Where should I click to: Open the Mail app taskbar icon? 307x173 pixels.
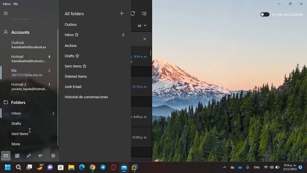tap(124, 167)
